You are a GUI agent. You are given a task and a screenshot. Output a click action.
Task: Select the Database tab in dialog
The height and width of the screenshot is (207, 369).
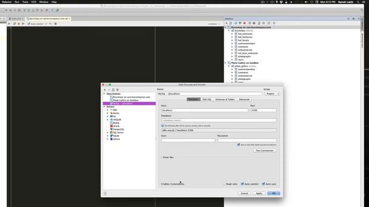[194, 99]
